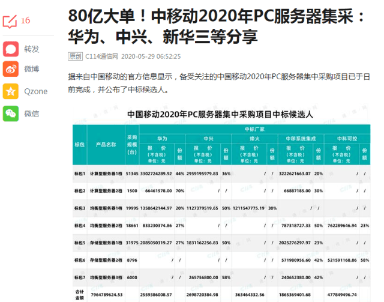Click the value 265756800.00
This screenshot has height=302, width=384.
tap(203, 277)
